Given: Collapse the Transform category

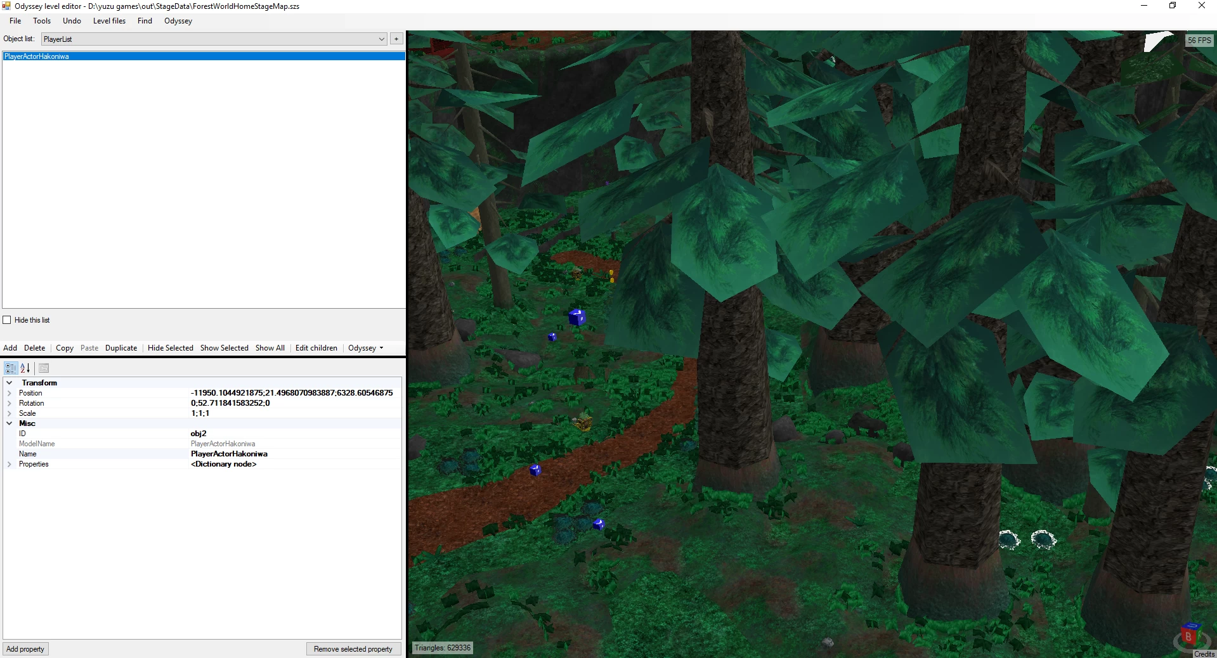Looking at the screenshot, I should click(10, 383).
